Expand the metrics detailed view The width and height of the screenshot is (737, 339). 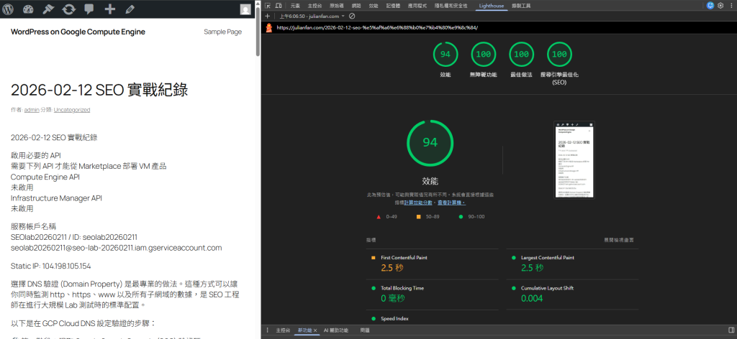pos(623,239)
